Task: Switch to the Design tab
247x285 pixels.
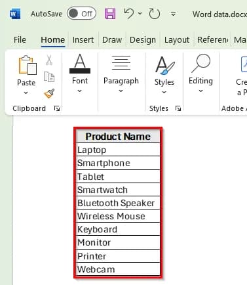Action: (x=143, y=40)
